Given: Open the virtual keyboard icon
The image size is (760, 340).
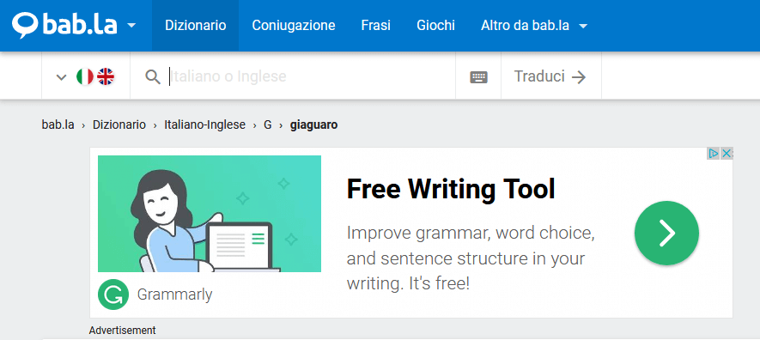Looking at the screenshot, I should click(478, 76).
